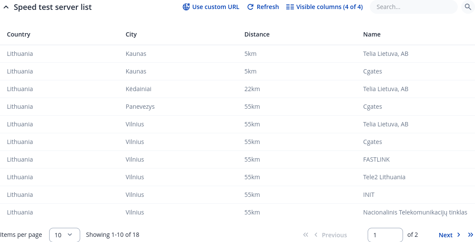
Task: Sort by the Name column header
Action: [372, 34]
